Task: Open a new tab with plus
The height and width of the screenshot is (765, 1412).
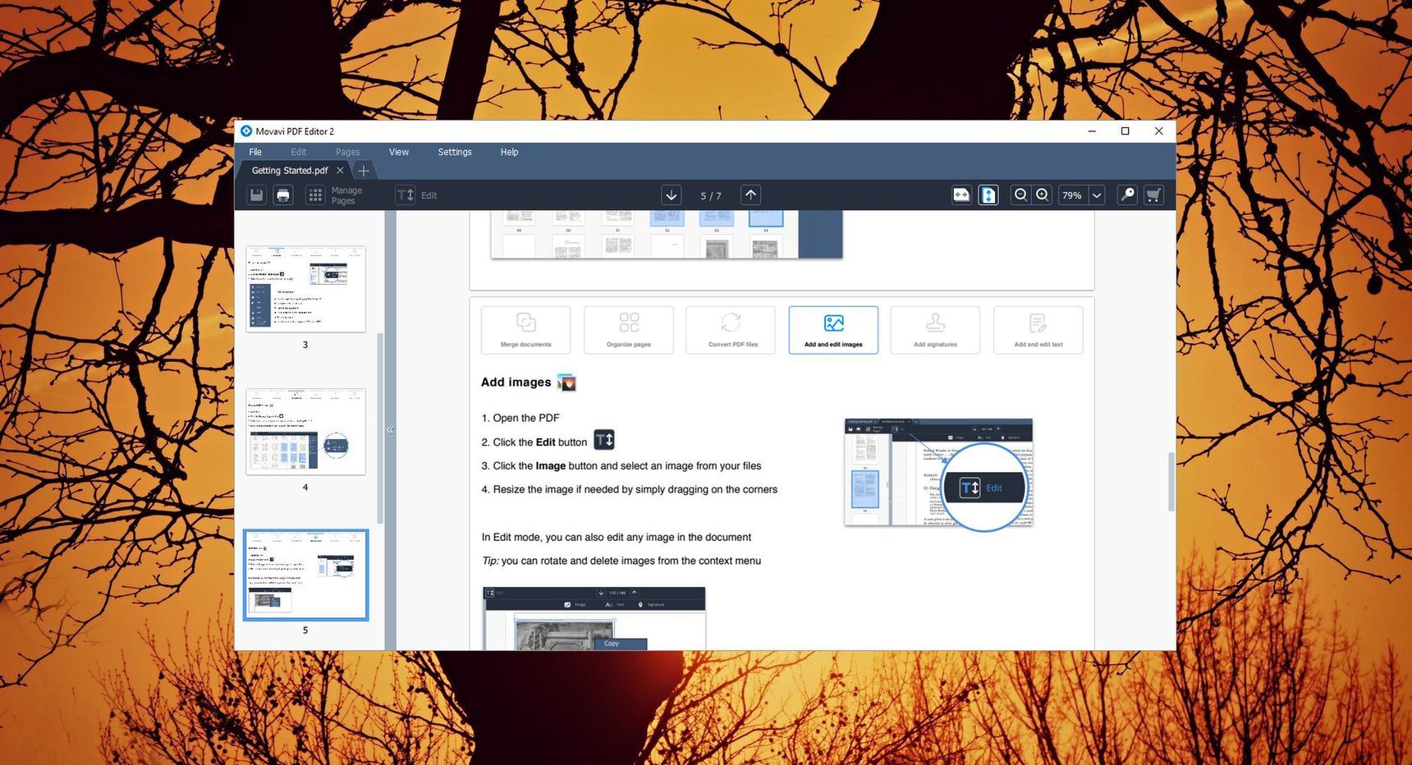Action: [x=364, y=171]
